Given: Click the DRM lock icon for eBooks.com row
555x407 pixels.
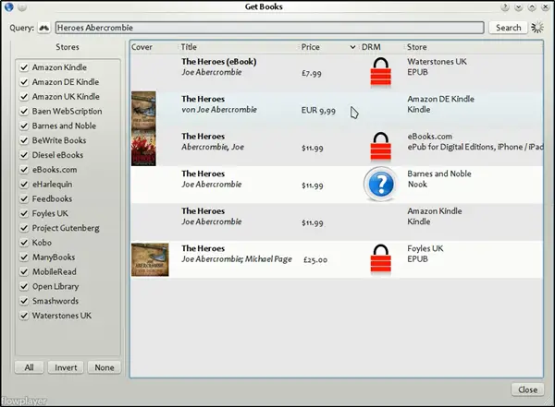Looking at the screenshot, I should pos(380,147).
